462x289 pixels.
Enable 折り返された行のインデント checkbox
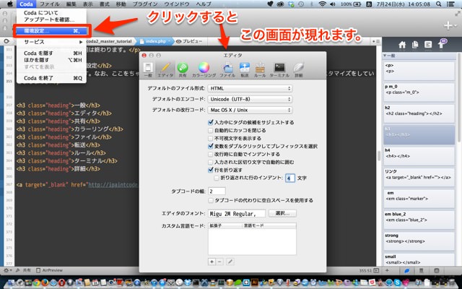(217, 178)
